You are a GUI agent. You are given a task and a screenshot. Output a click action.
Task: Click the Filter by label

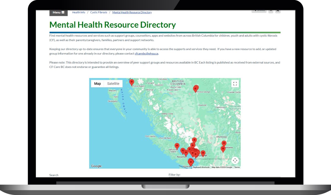point(175,175)
